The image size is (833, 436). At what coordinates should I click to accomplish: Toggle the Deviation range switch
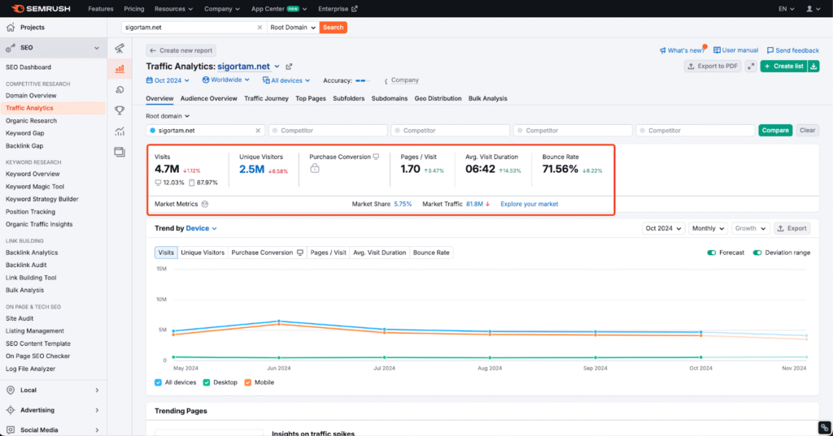click(x=757, y=253)
